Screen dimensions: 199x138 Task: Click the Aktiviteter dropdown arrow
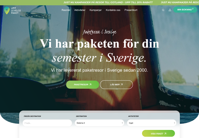pos(174,123)
